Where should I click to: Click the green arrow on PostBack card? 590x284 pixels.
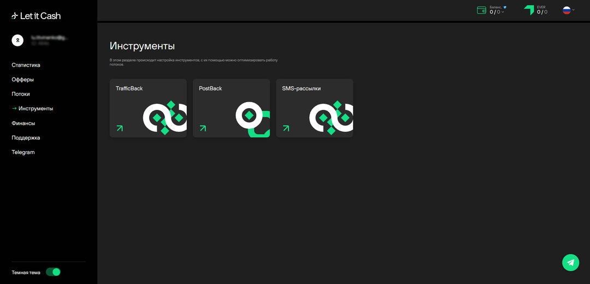[x=203, y=128]
